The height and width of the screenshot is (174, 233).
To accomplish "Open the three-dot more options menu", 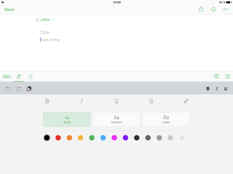I will 225,9.
